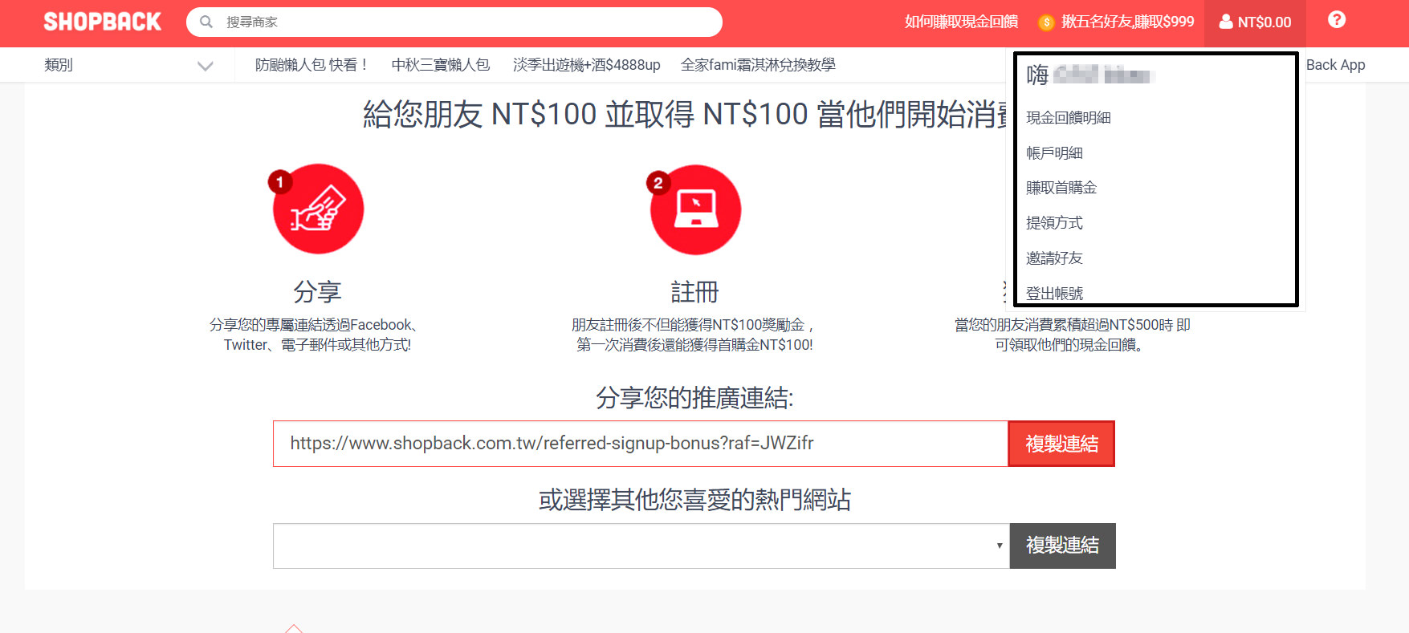
Task: Select 賺取首購金 menu item
Action: tap(1061, 188)
